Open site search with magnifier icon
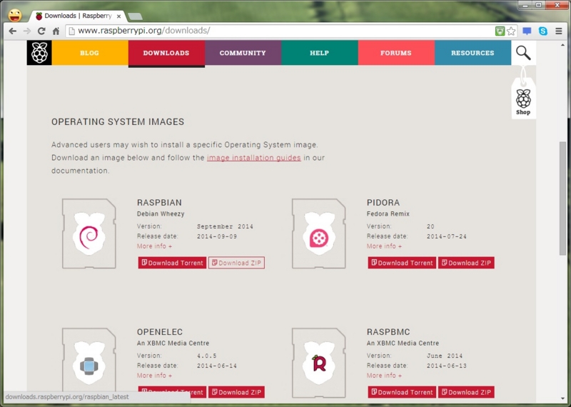The image size is (571, 407). (x=523, y=53)
